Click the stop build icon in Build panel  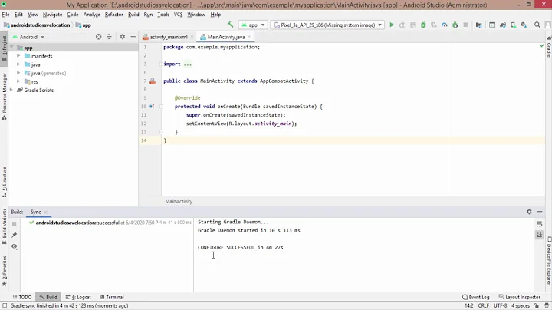14,224
